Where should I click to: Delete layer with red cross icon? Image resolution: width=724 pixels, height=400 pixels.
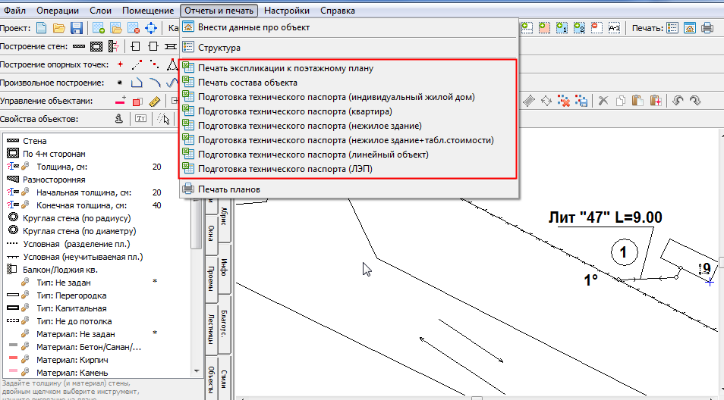coord(134,28)
